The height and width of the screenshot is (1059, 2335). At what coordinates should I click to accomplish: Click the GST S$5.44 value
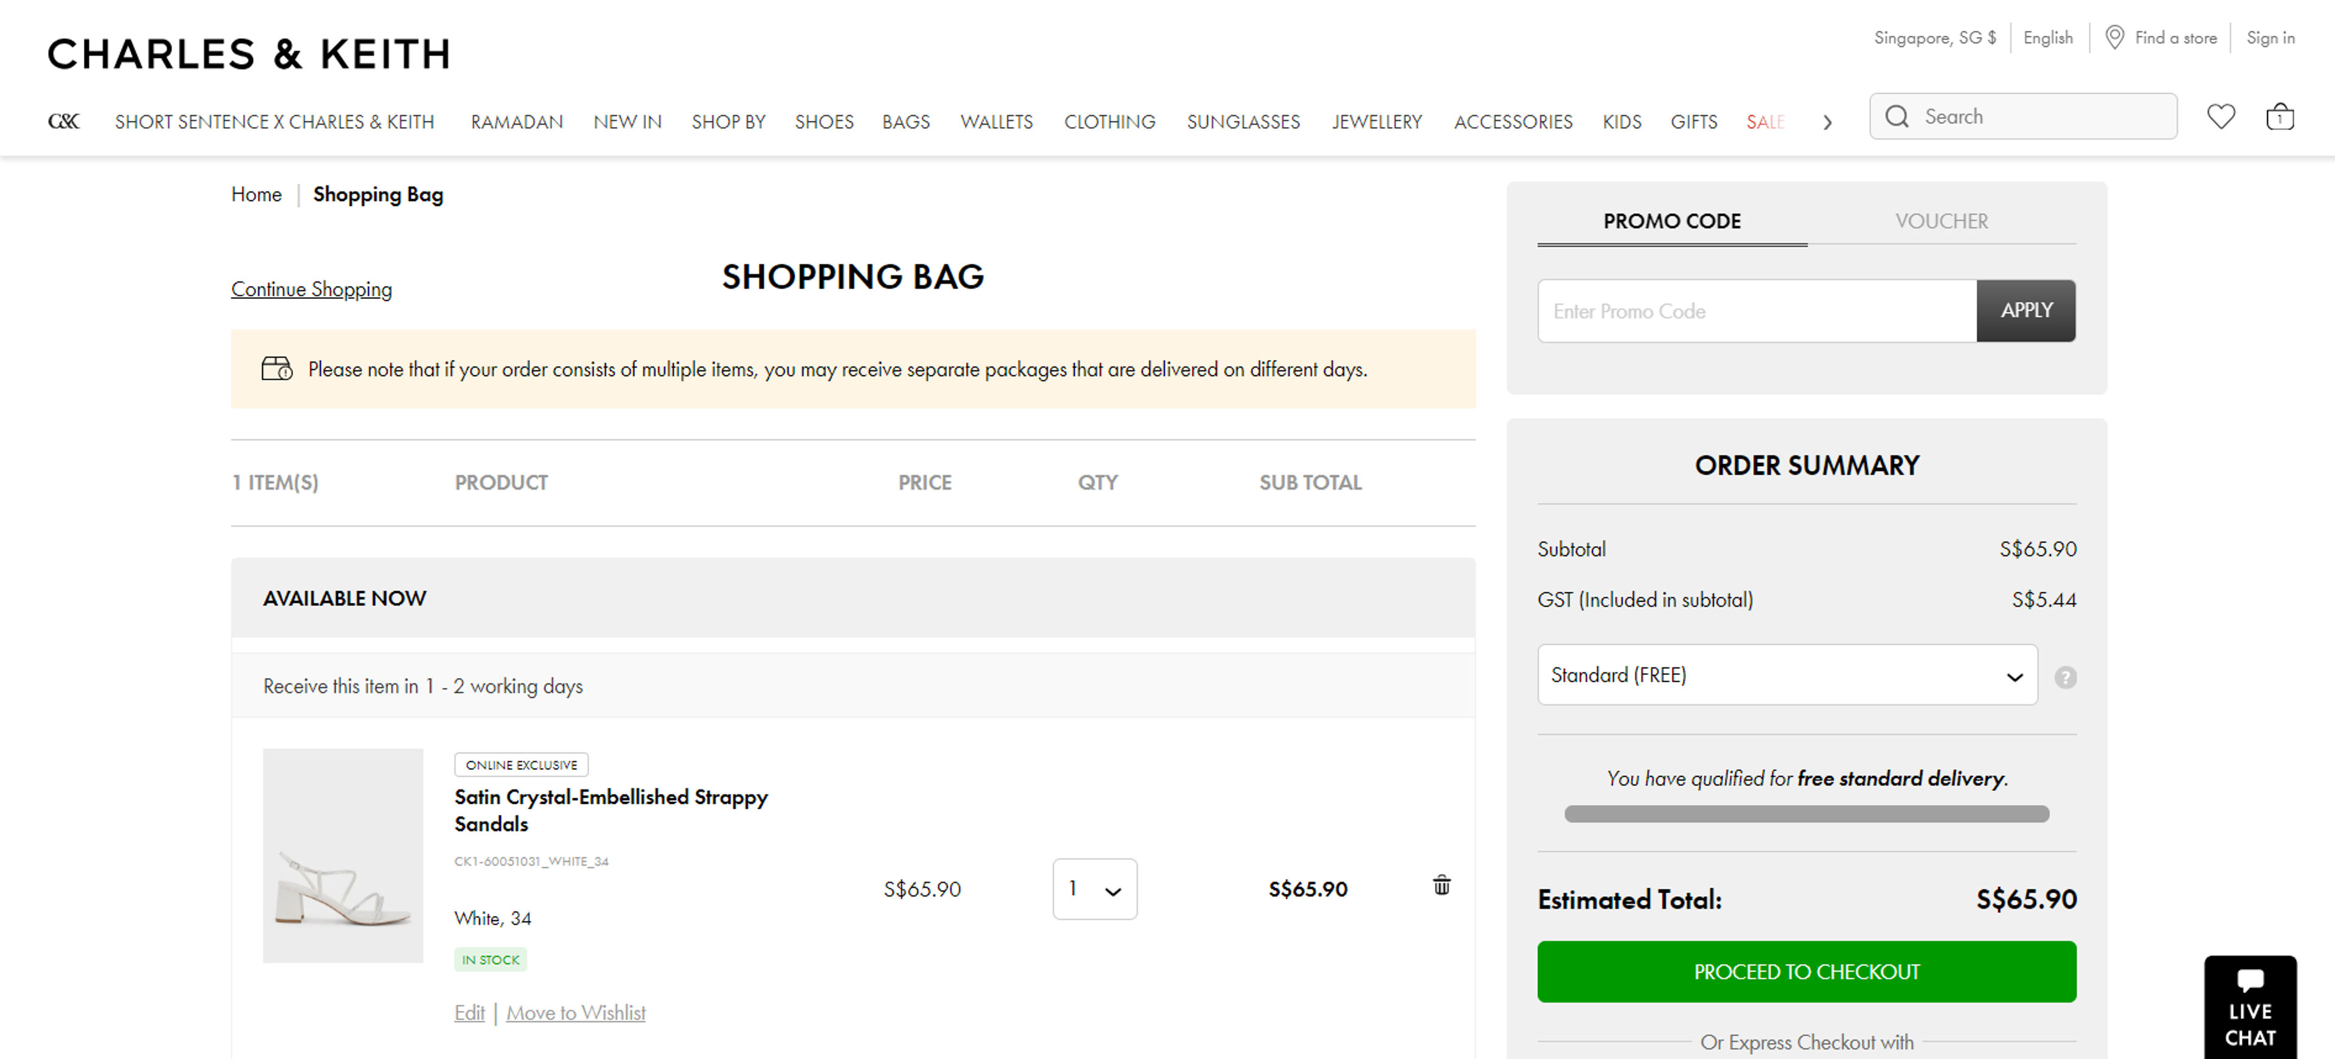2043,599
